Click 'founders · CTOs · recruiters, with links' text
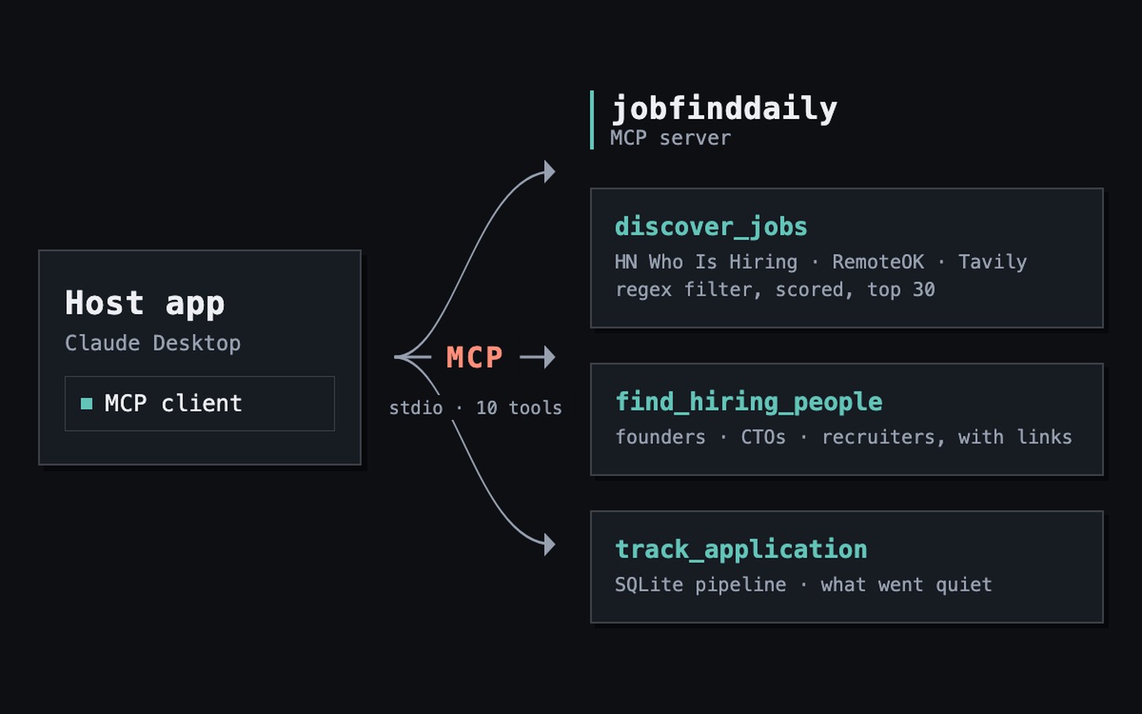This screenshot has width=1142, height=714. coord(844,437)
